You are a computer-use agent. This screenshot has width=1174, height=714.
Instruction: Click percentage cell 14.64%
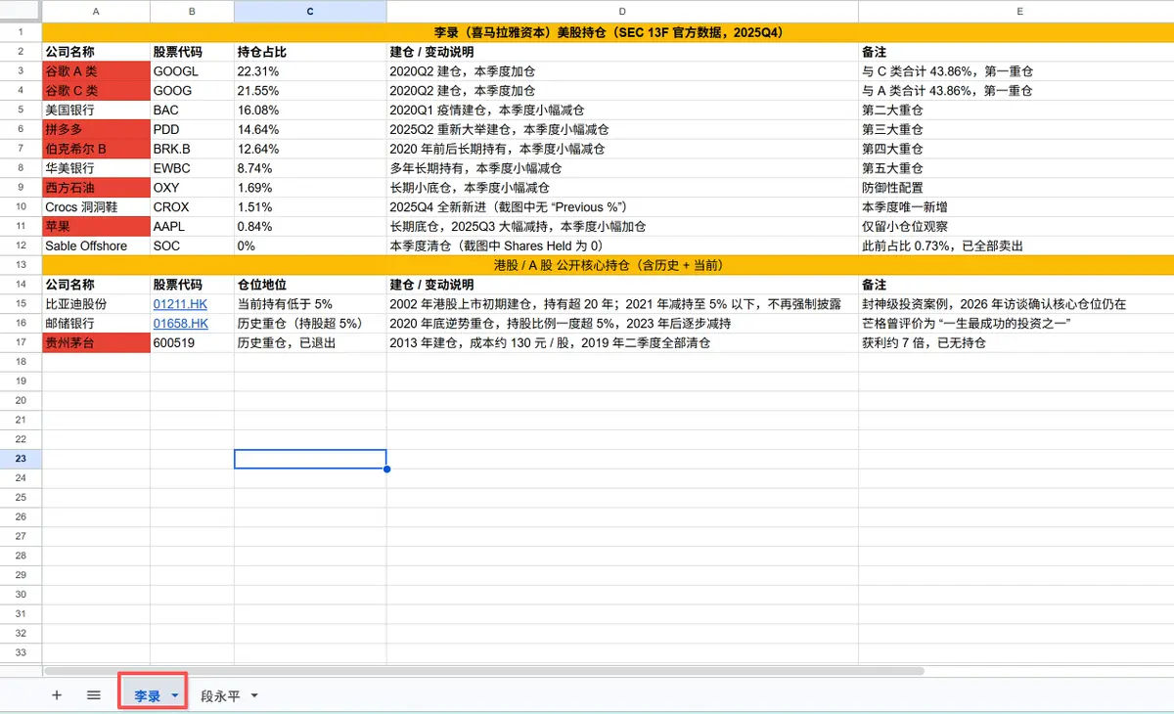pyautogui.click(x=310, y=129)
